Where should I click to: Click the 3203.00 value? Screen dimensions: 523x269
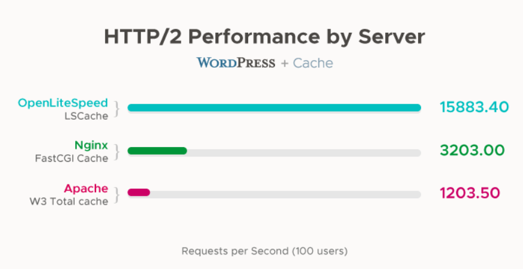click(472, 151)
